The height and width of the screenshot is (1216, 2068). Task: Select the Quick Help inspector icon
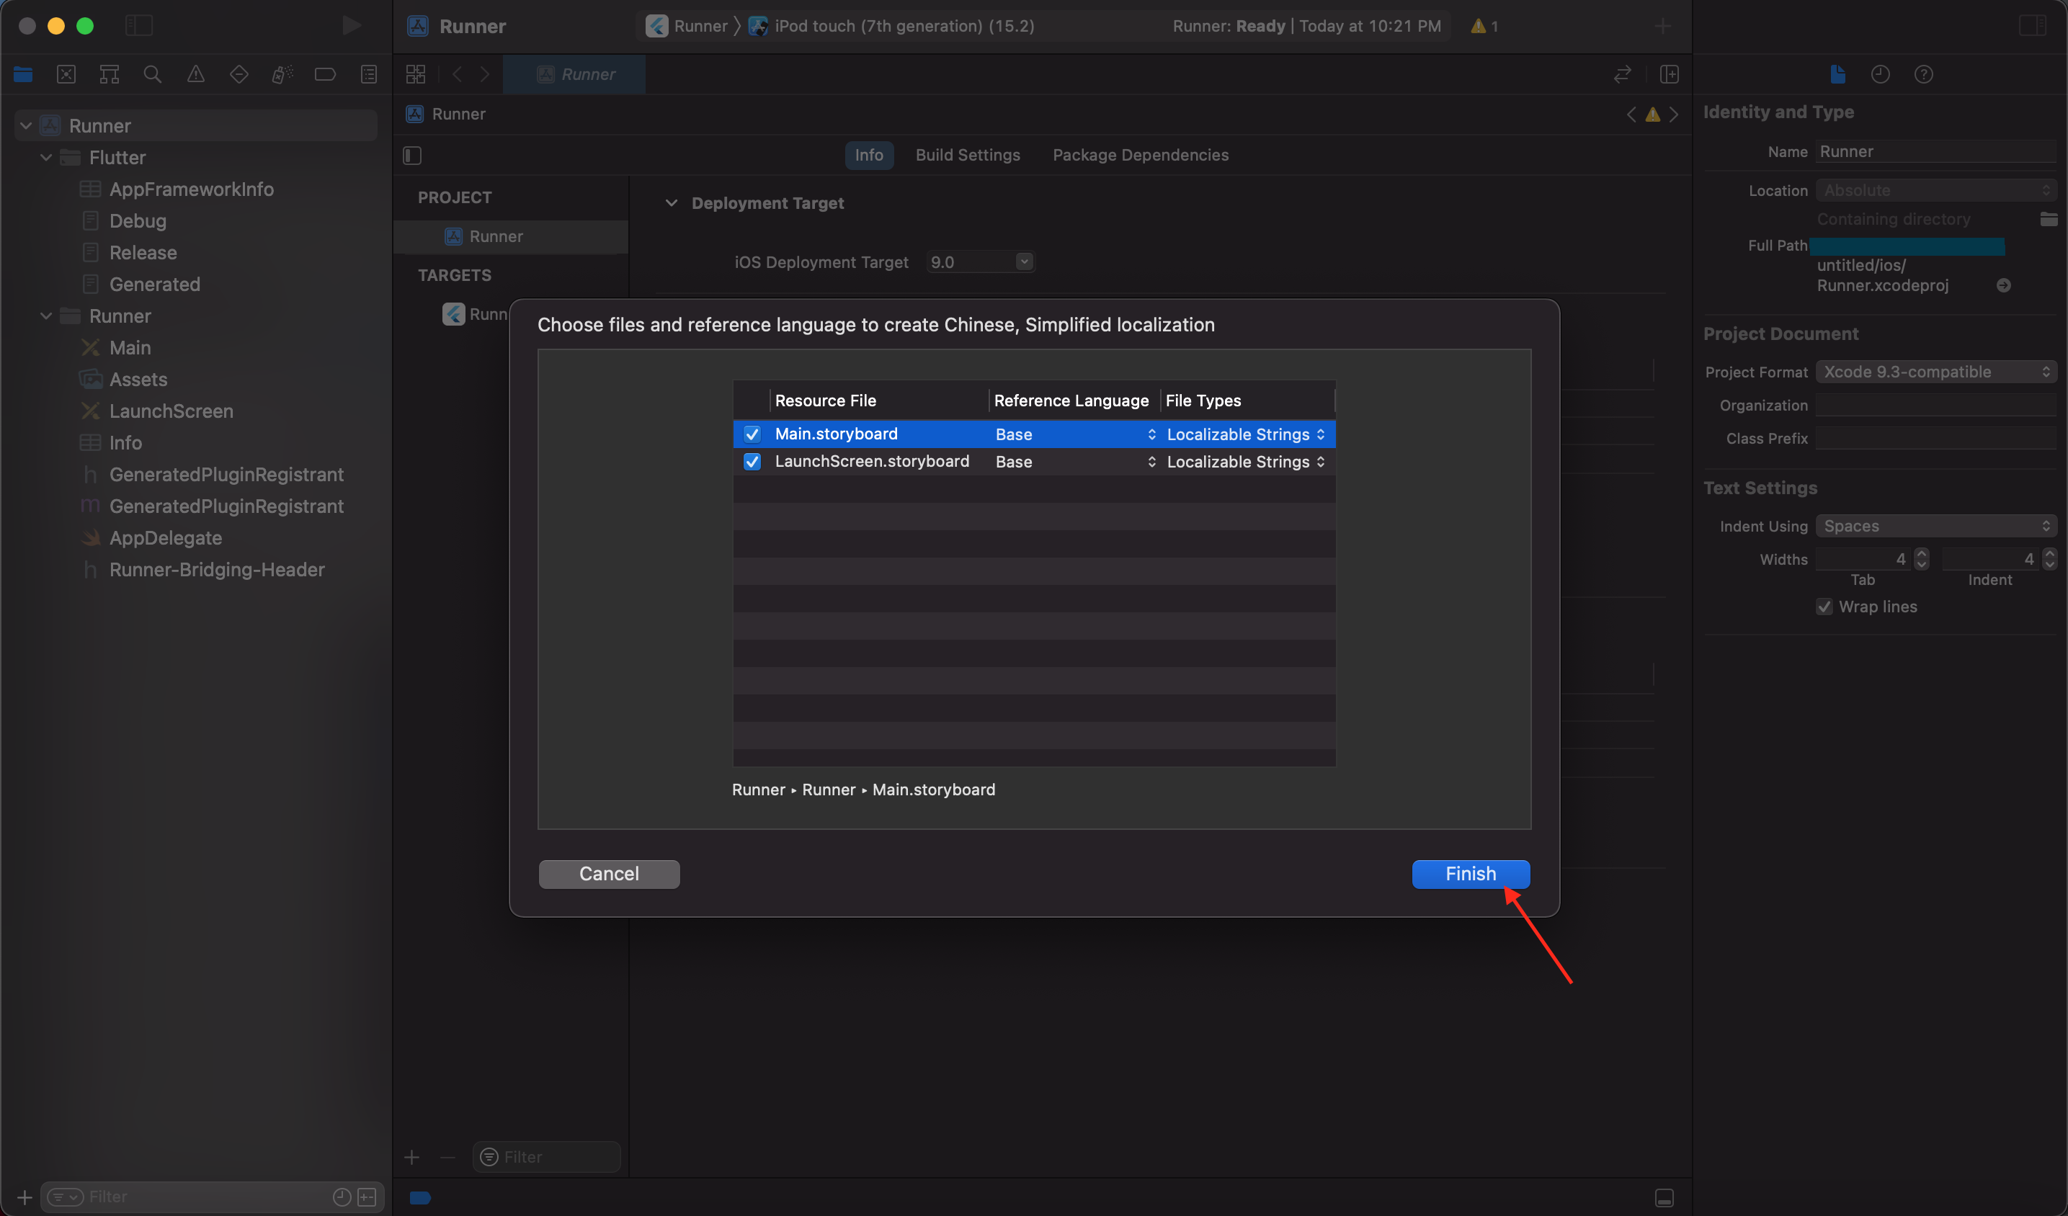[x=1924, y=75]
